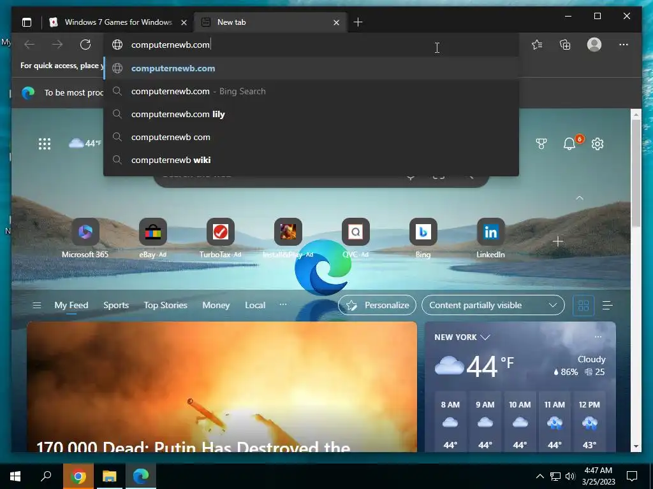Open the LinkedIn quick link tile
Image resolution: width=653 pixels, height=489 pixels.
[x=490, y=238]
